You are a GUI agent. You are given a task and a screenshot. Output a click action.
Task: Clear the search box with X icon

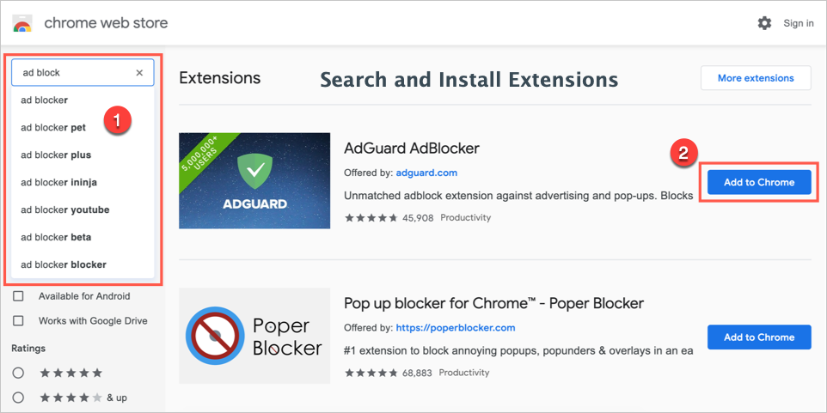139,73
